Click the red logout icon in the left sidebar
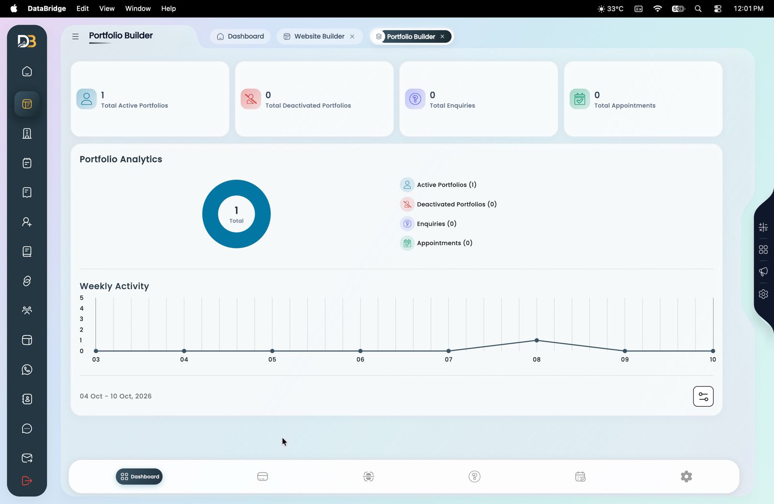This screenshot has height=504, width=774. [27, 481]
